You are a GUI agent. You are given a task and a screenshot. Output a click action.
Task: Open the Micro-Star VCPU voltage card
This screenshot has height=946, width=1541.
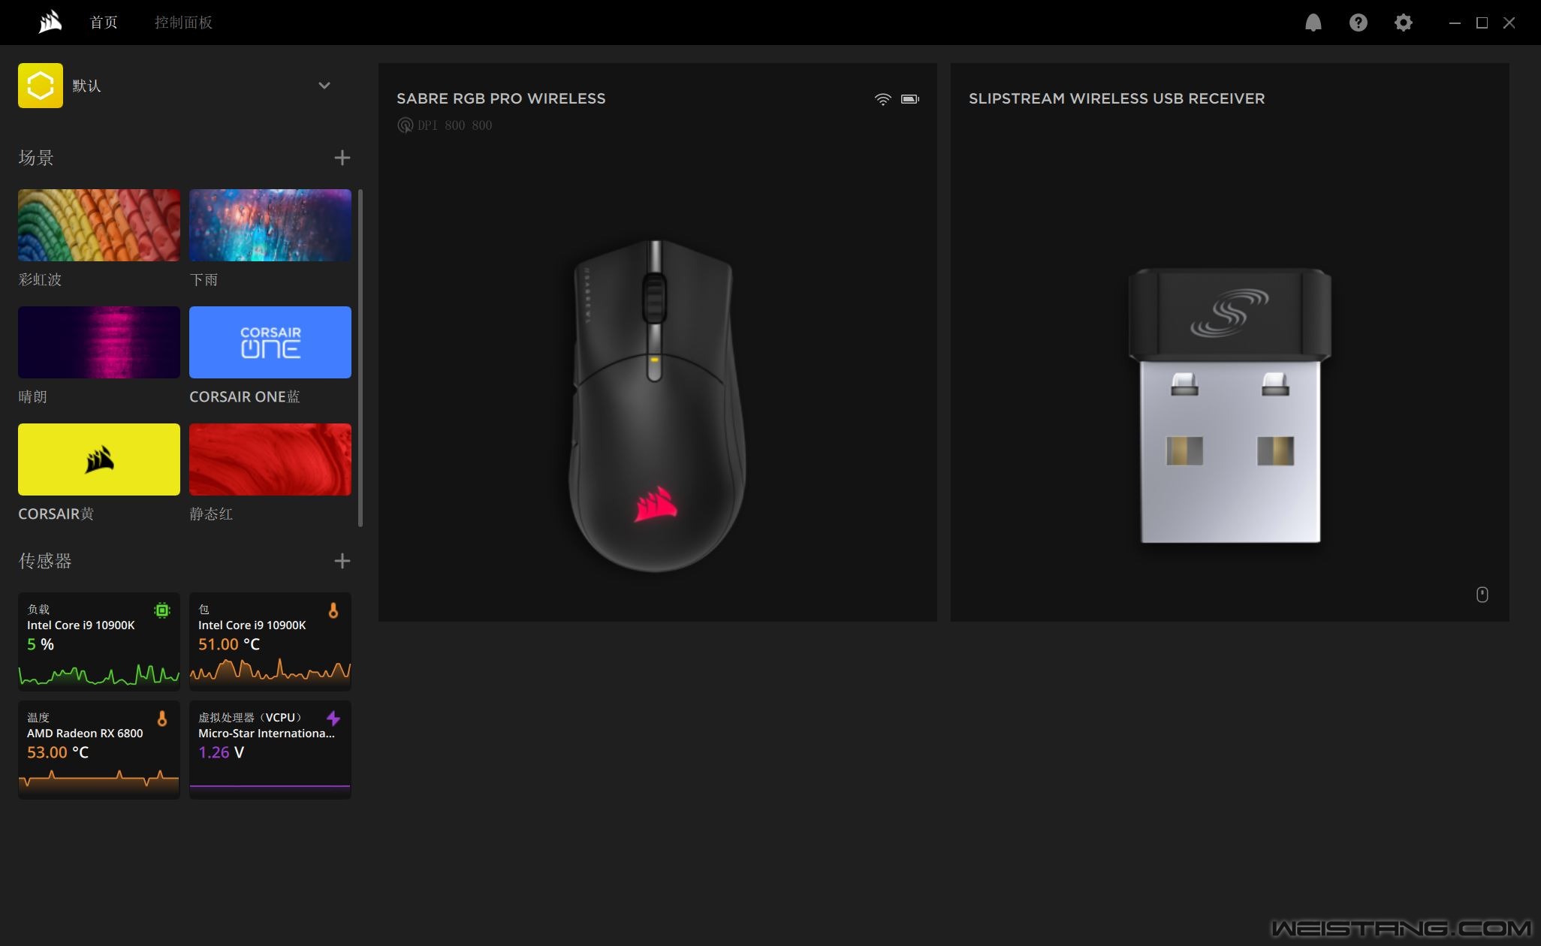(x=270, y=750)
